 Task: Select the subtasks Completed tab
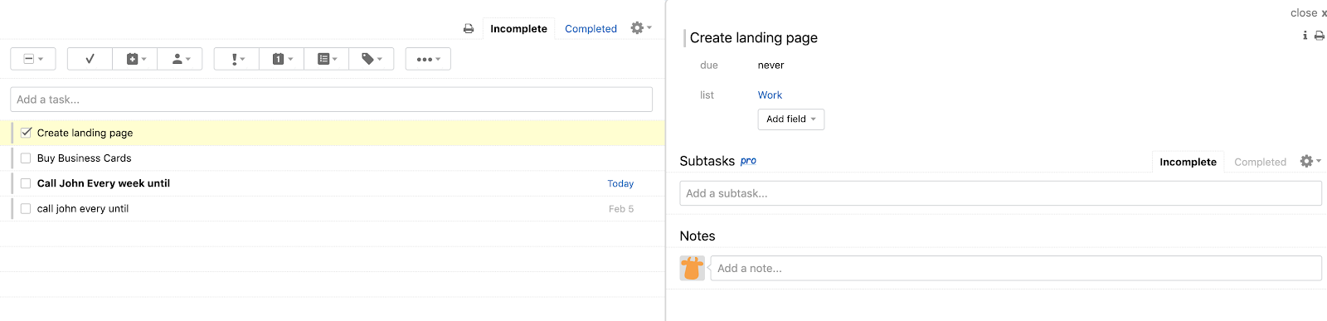tap(1260, 162)
